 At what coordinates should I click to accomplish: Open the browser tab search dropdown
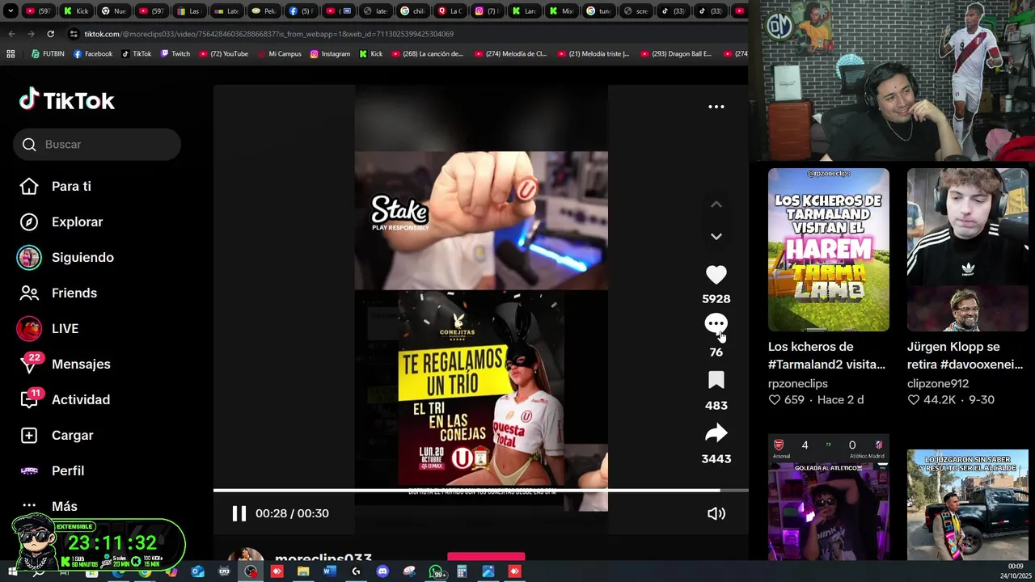(11, 11)
